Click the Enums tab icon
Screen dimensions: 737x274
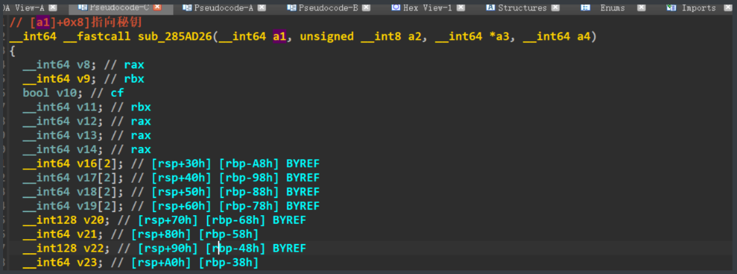tap(585, 8)
